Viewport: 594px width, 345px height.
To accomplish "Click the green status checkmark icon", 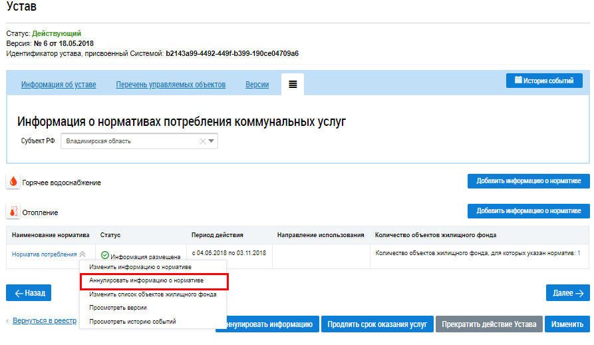I will click(105, 255).
